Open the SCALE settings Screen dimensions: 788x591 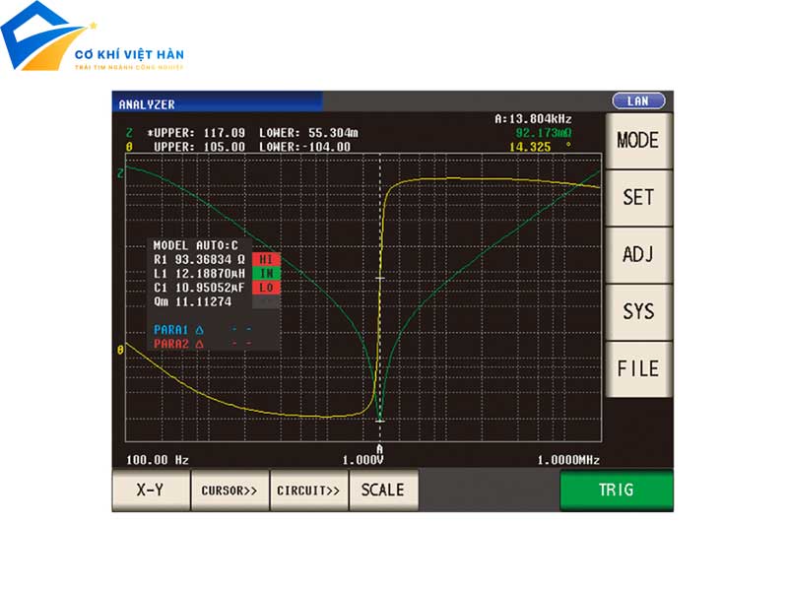[x=383, y=490]
